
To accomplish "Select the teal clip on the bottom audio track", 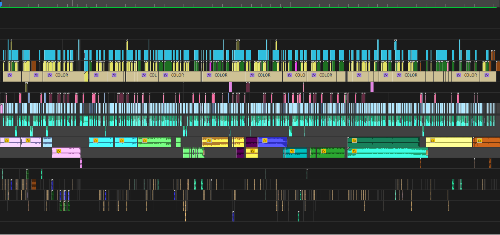I will (x=299, y=216).
